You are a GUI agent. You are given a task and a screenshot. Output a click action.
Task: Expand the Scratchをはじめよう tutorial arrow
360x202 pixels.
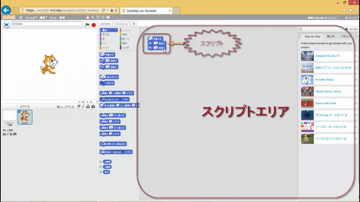click(356, 56)
